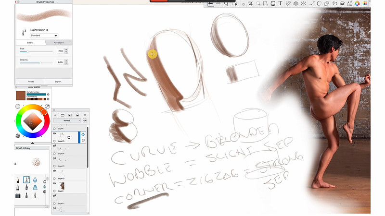Click the transparent color icon beside wheel
This screenshot has height=216, width=385.
[x=18, y=106]
